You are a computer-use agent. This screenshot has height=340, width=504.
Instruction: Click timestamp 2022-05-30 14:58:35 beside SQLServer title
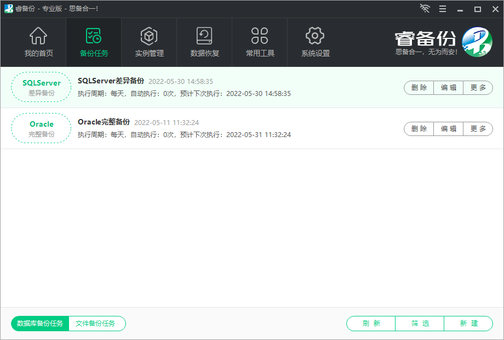(x=181, y=81)
